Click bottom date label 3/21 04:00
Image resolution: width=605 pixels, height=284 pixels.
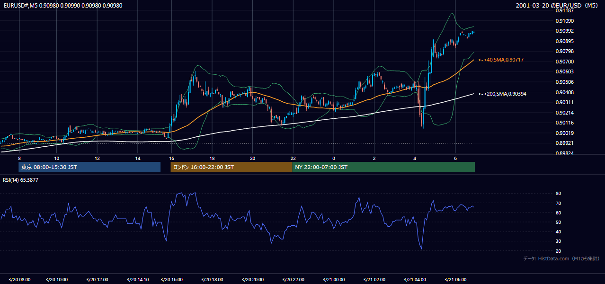coord(415,279)
